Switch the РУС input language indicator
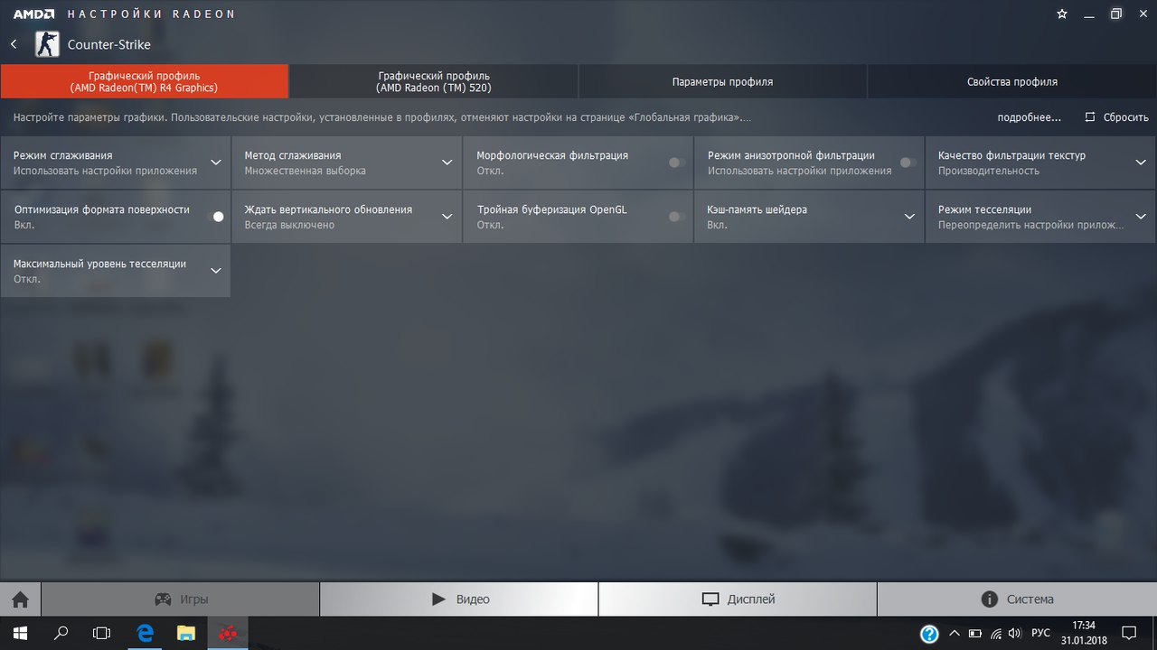The image size is (1157, 650). 1040,633
